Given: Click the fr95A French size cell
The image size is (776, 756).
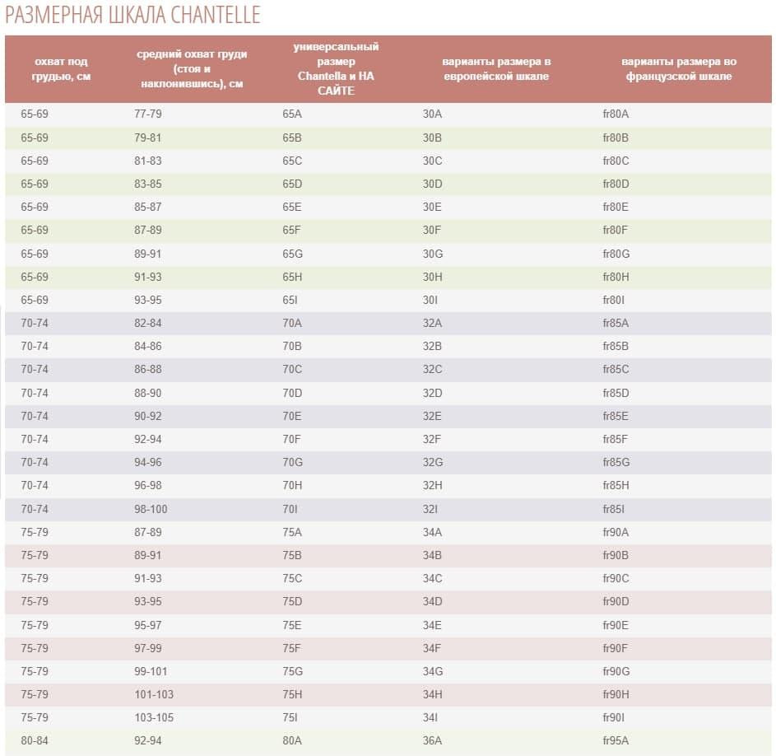Looking at the screenshot, I should coord(616,740).
